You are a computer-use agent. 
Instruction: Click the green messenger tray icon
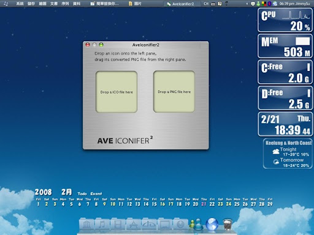[x=258, y=4]
